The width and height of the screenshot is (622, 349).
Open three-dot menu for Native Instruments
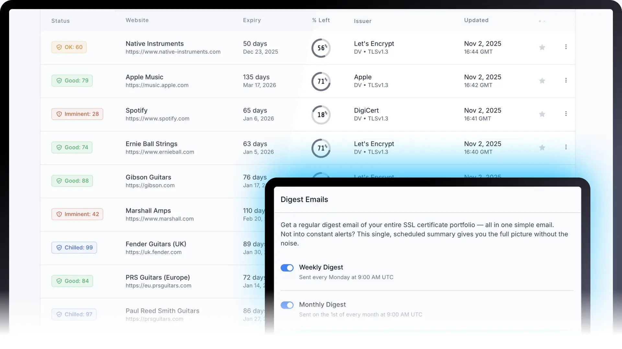566,47
